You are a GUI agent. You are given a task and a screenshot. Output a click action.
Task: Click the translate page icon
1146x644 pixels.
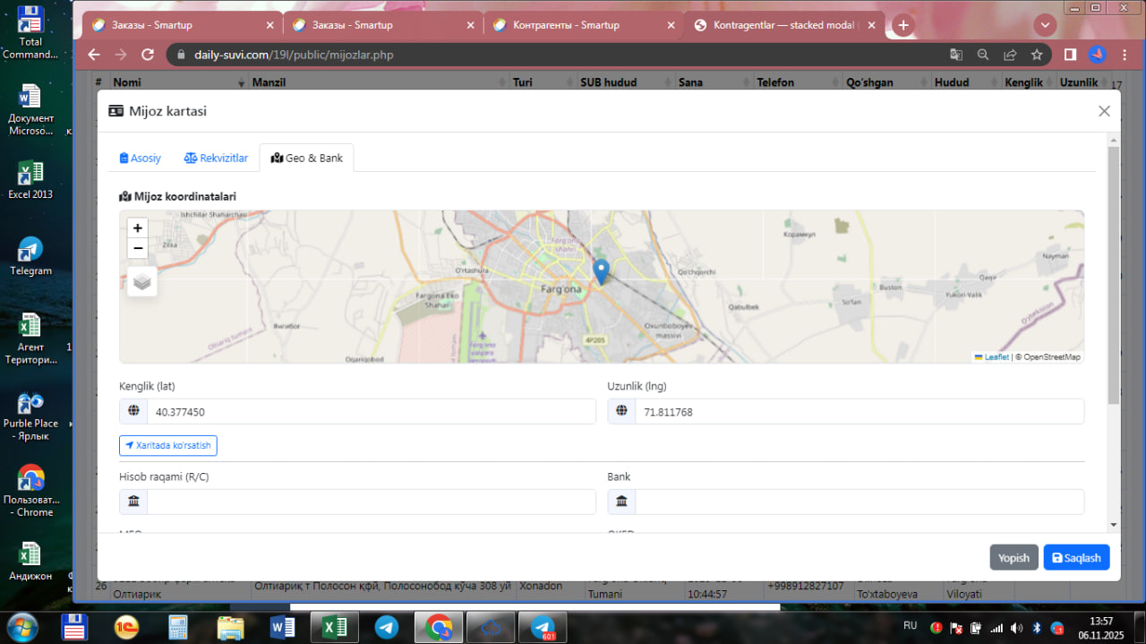pyautogui.click(x=956, y=55)
